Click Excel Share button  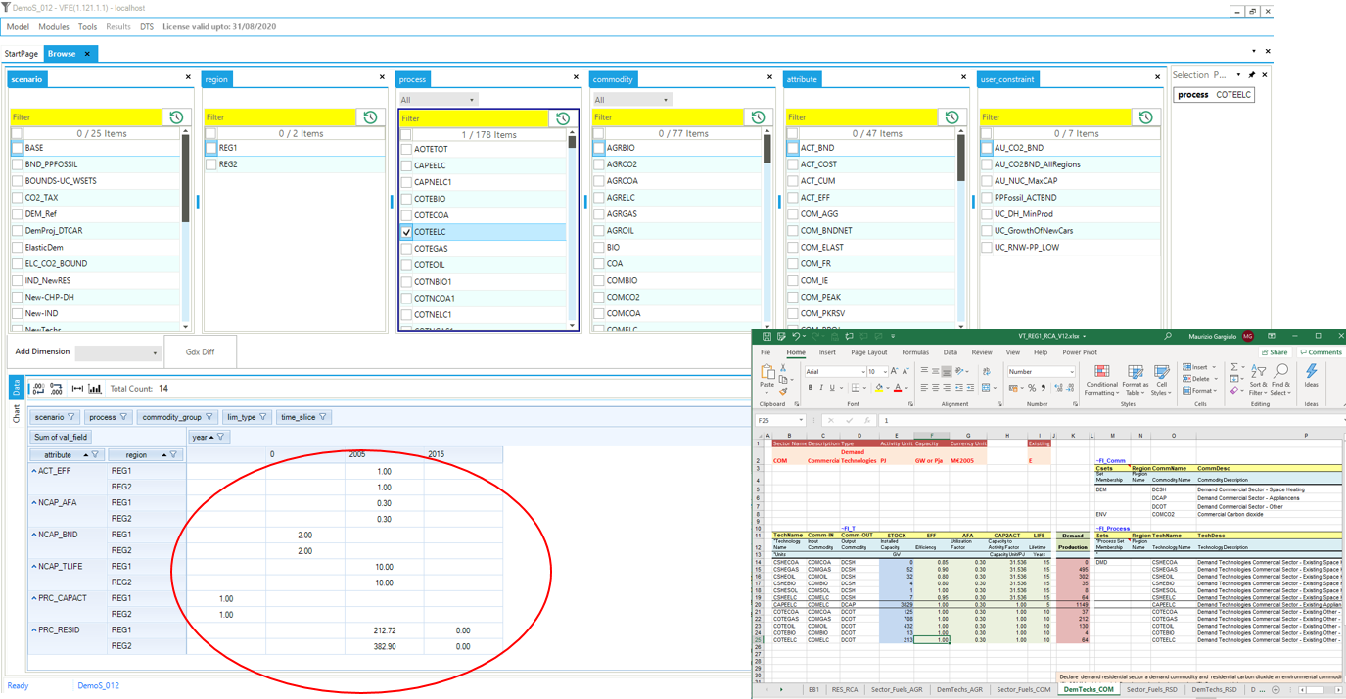pyautogui.click(x=1276, y=352)
